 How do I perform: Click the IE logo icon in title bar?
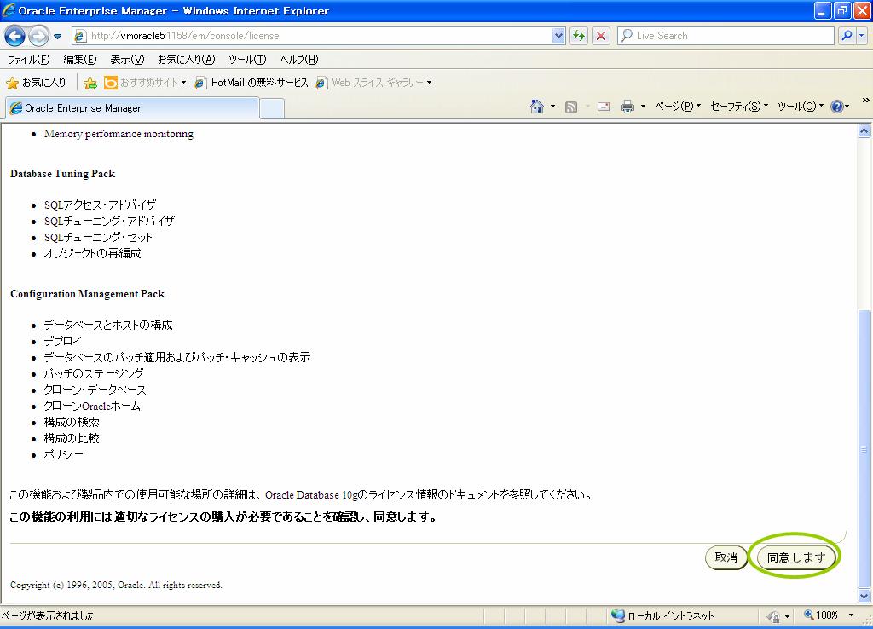tap(9, 10)
